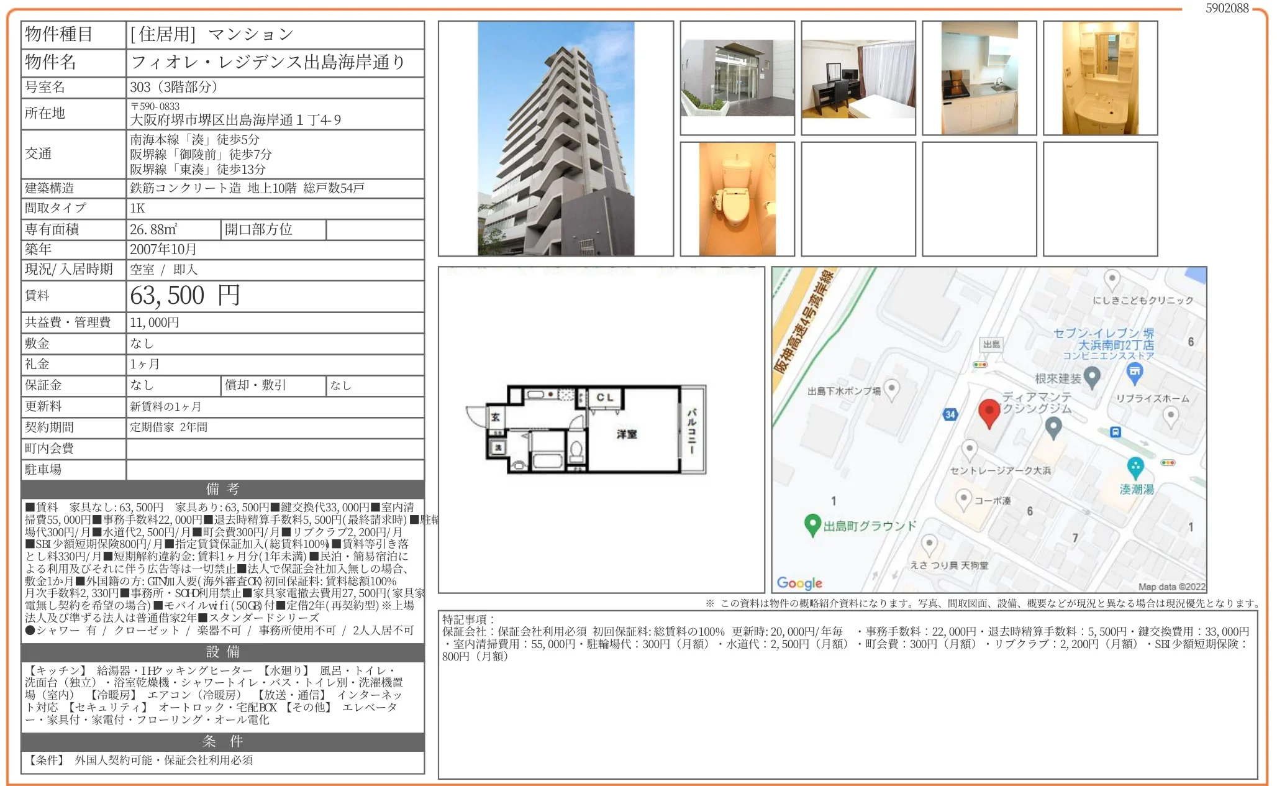The height and width of the screenshot is (786, 1277).
Task: Open the toilet photo thumbnail
Action: pyautogui.click(x=737, y=199)
